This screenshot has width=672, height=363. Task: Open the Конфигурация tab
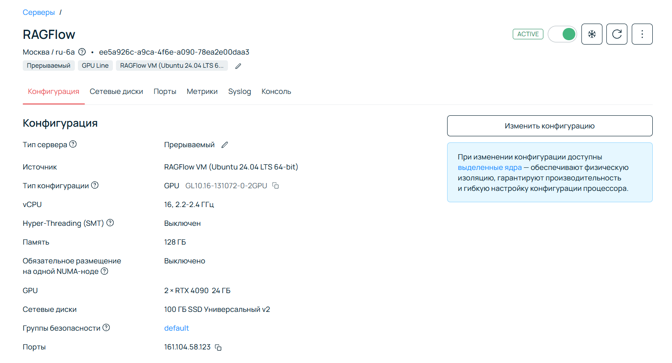pos(53,91)
